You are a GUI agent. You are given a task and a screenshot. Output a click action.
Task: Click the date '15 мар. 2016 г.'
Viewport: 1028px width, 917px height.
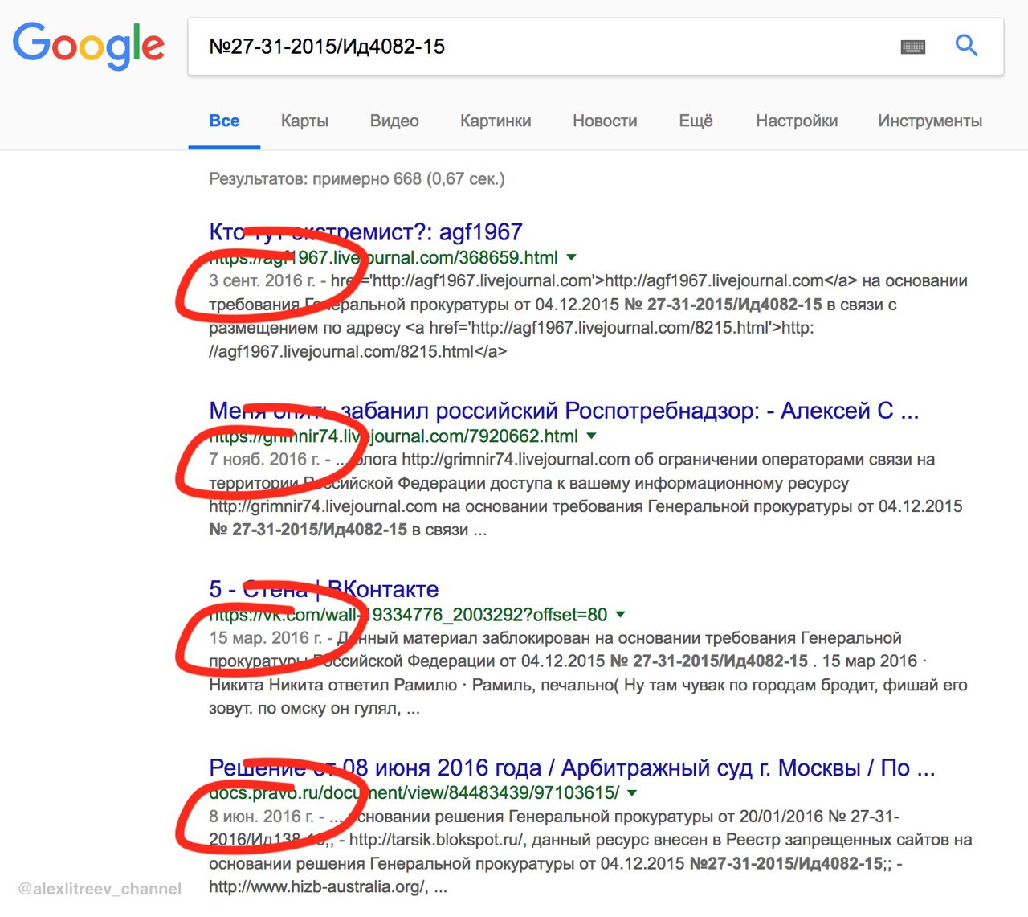[x=266, y=638]
